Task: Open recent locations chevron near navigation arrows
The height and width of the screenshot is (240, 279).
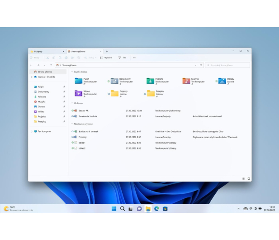Action: pyautogui.click(x=44, y=65)
